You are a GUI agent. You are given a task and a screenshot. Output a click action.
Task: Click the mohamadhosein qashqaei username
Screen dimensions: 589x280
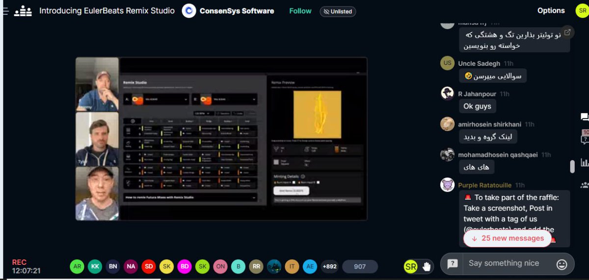point(497,154)
